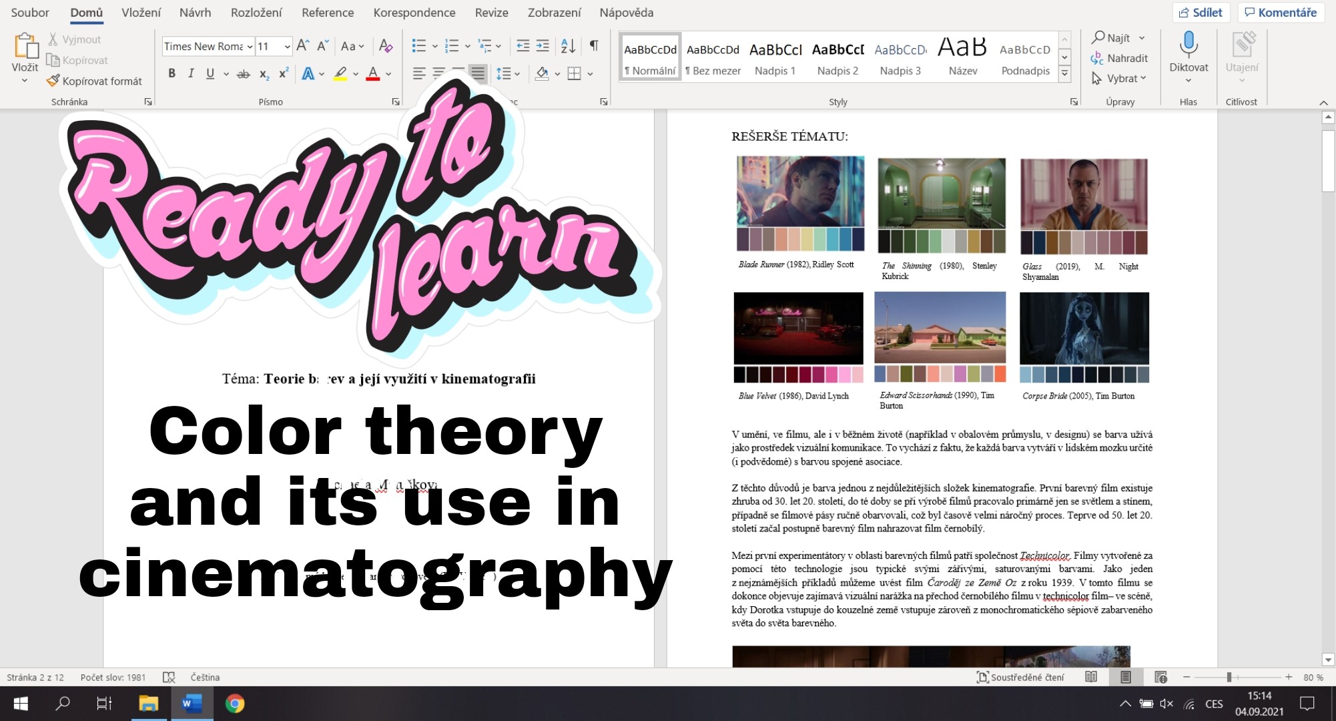This screenshot has width=1336, height=721.
Task: Open the Soubor file menu
Action: pos(30,13)
